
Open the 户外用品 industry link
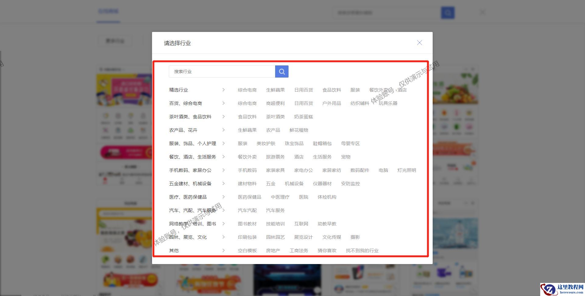pos(332,103)
